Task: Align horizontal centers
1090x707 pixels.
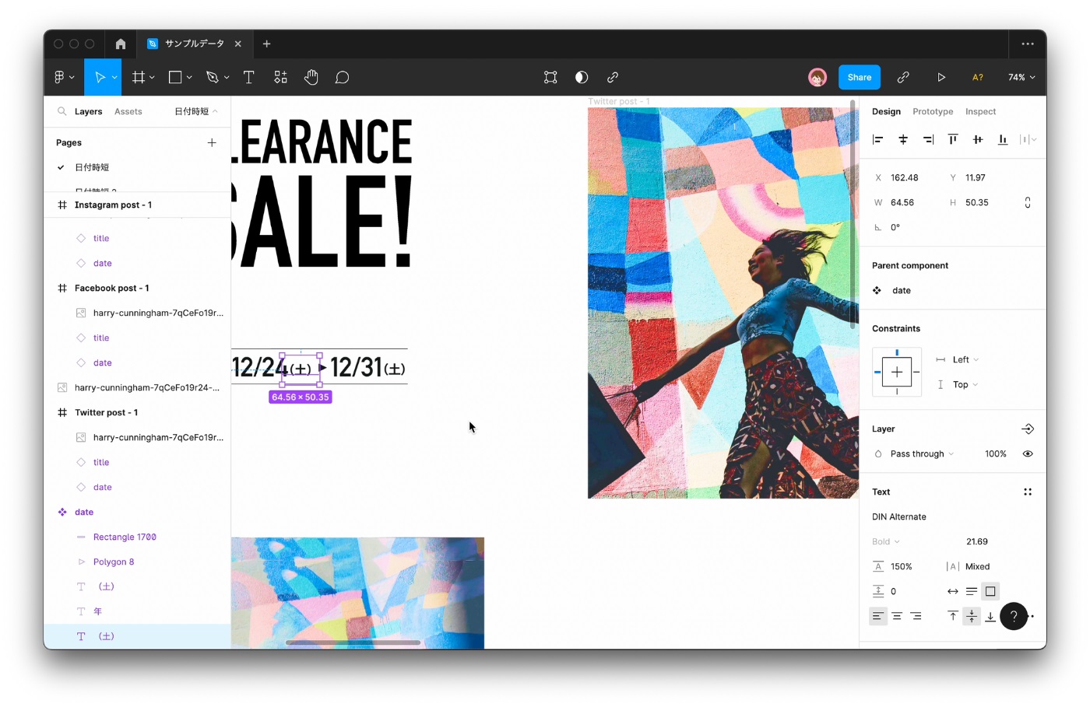Action: 903,139
